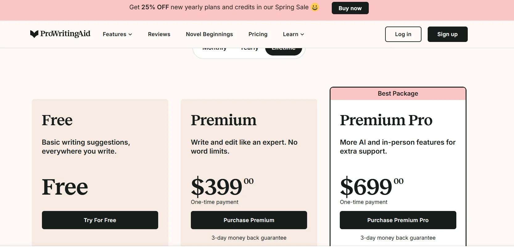
Task: Hit Buy now in the Spring Sale banner
Action: tap(350, 8)
